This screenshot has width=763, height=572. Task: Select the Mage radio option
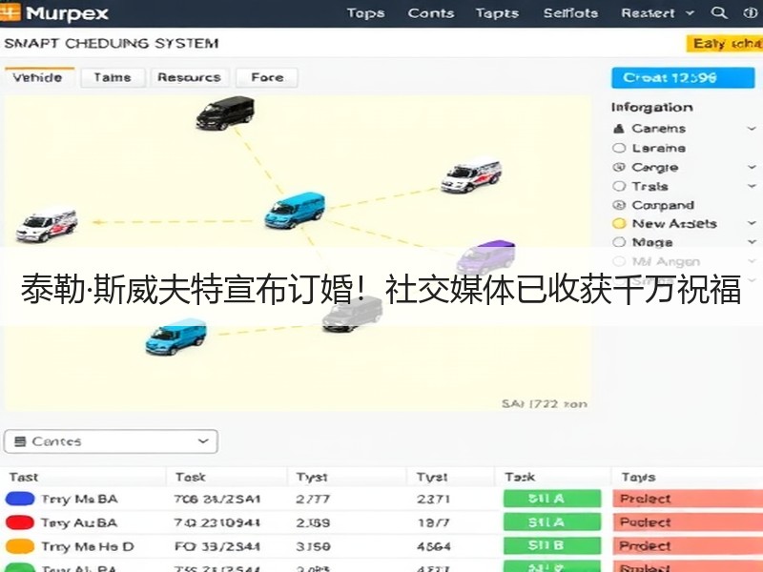tap(618, 242)
